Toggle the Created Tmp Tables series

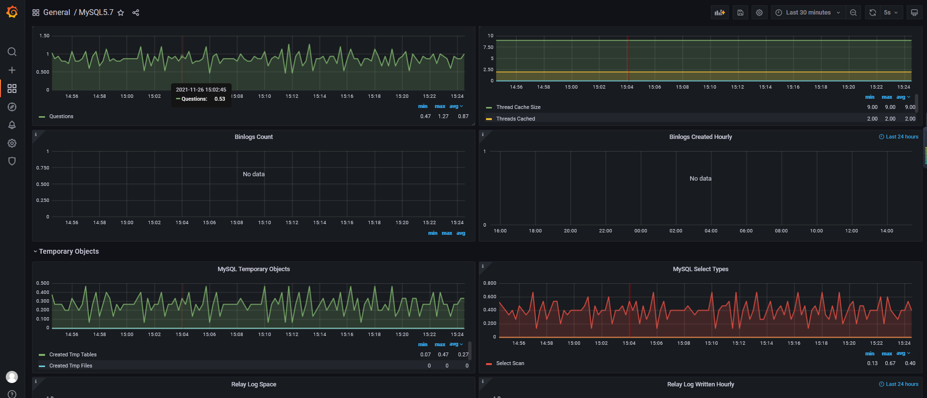coord(73,354)
